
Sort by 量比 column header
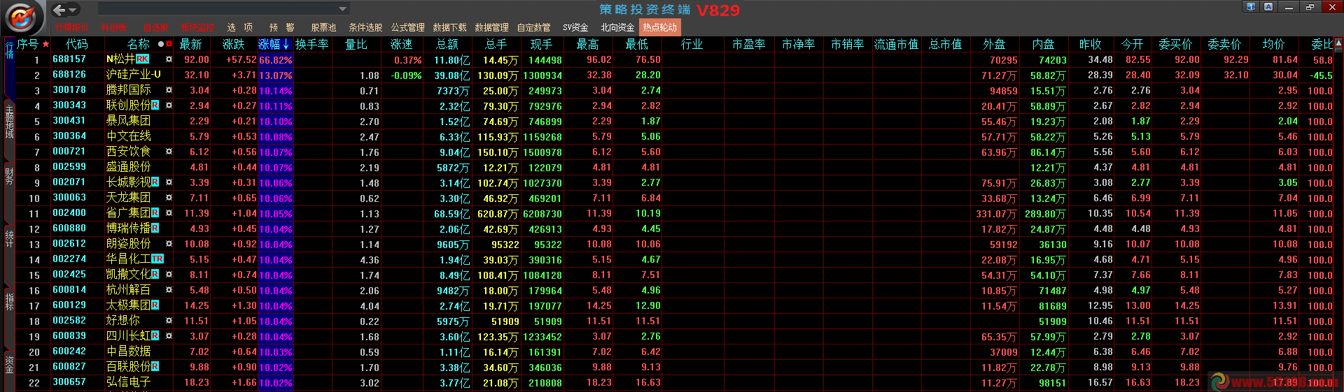click(356, 44)
